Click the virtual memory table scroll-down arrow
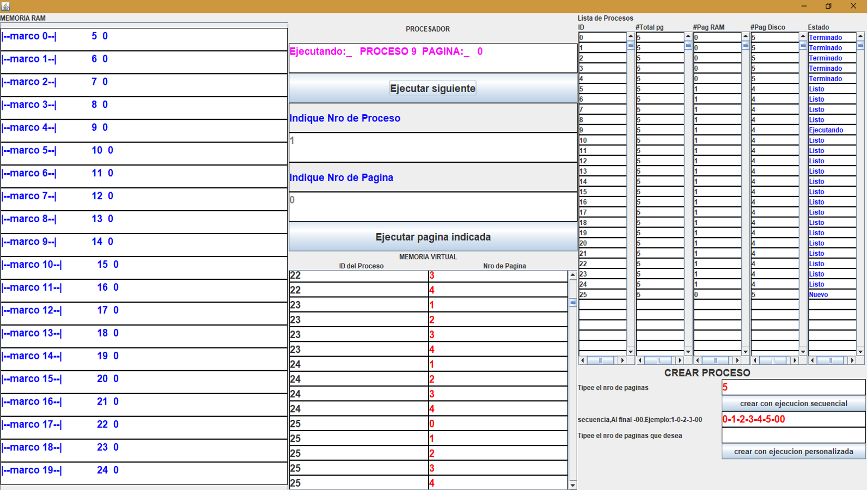The image size is (867, 490). [x=572, y=485]
